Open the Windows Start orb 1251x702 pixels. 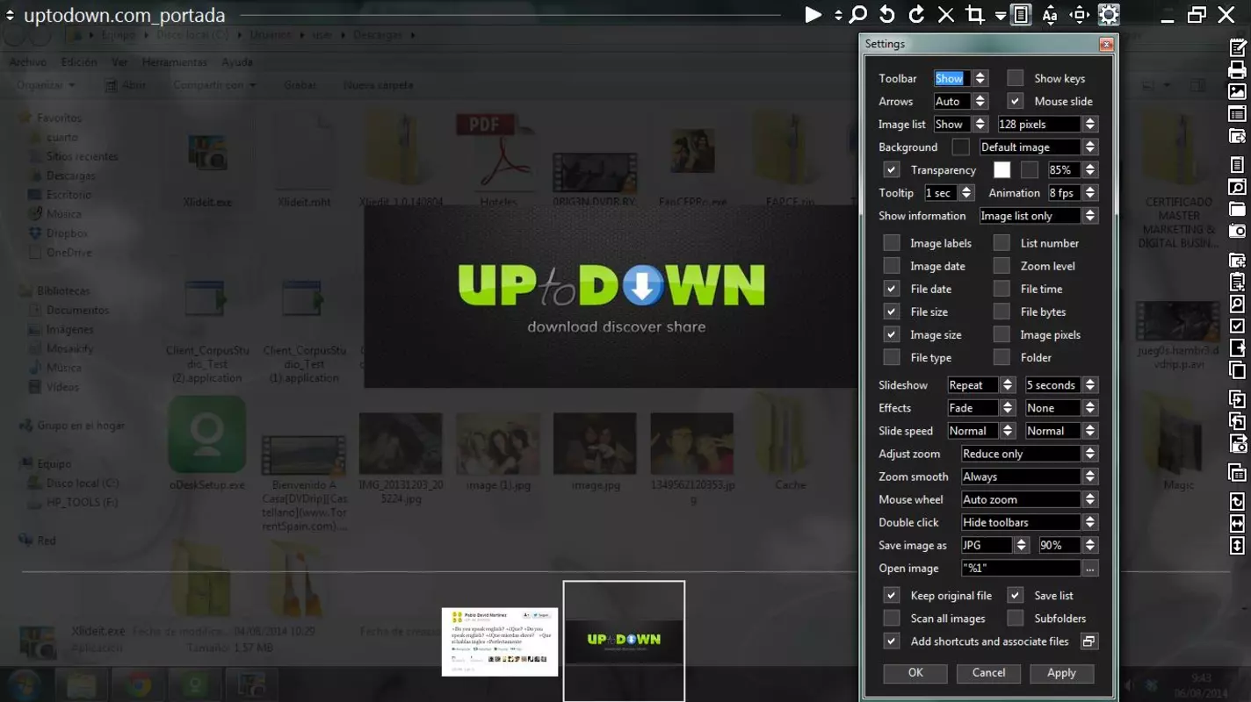click(x=24, y=684)
